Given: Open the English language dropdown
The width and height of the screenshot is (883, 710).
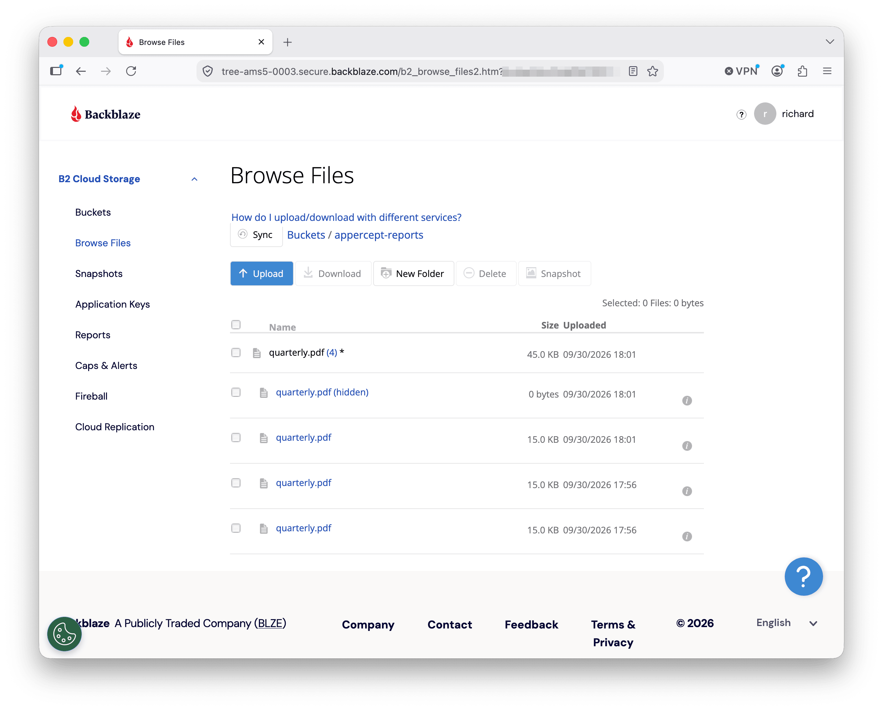Looking at the screenshot, I should pos(787,623).
